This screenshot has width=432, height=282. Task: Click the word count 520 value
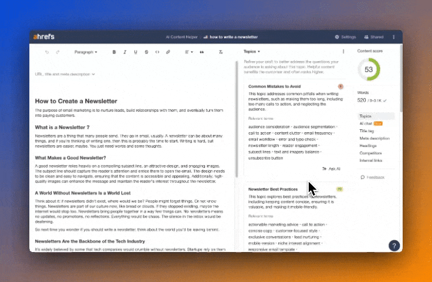tap(362, 100)
